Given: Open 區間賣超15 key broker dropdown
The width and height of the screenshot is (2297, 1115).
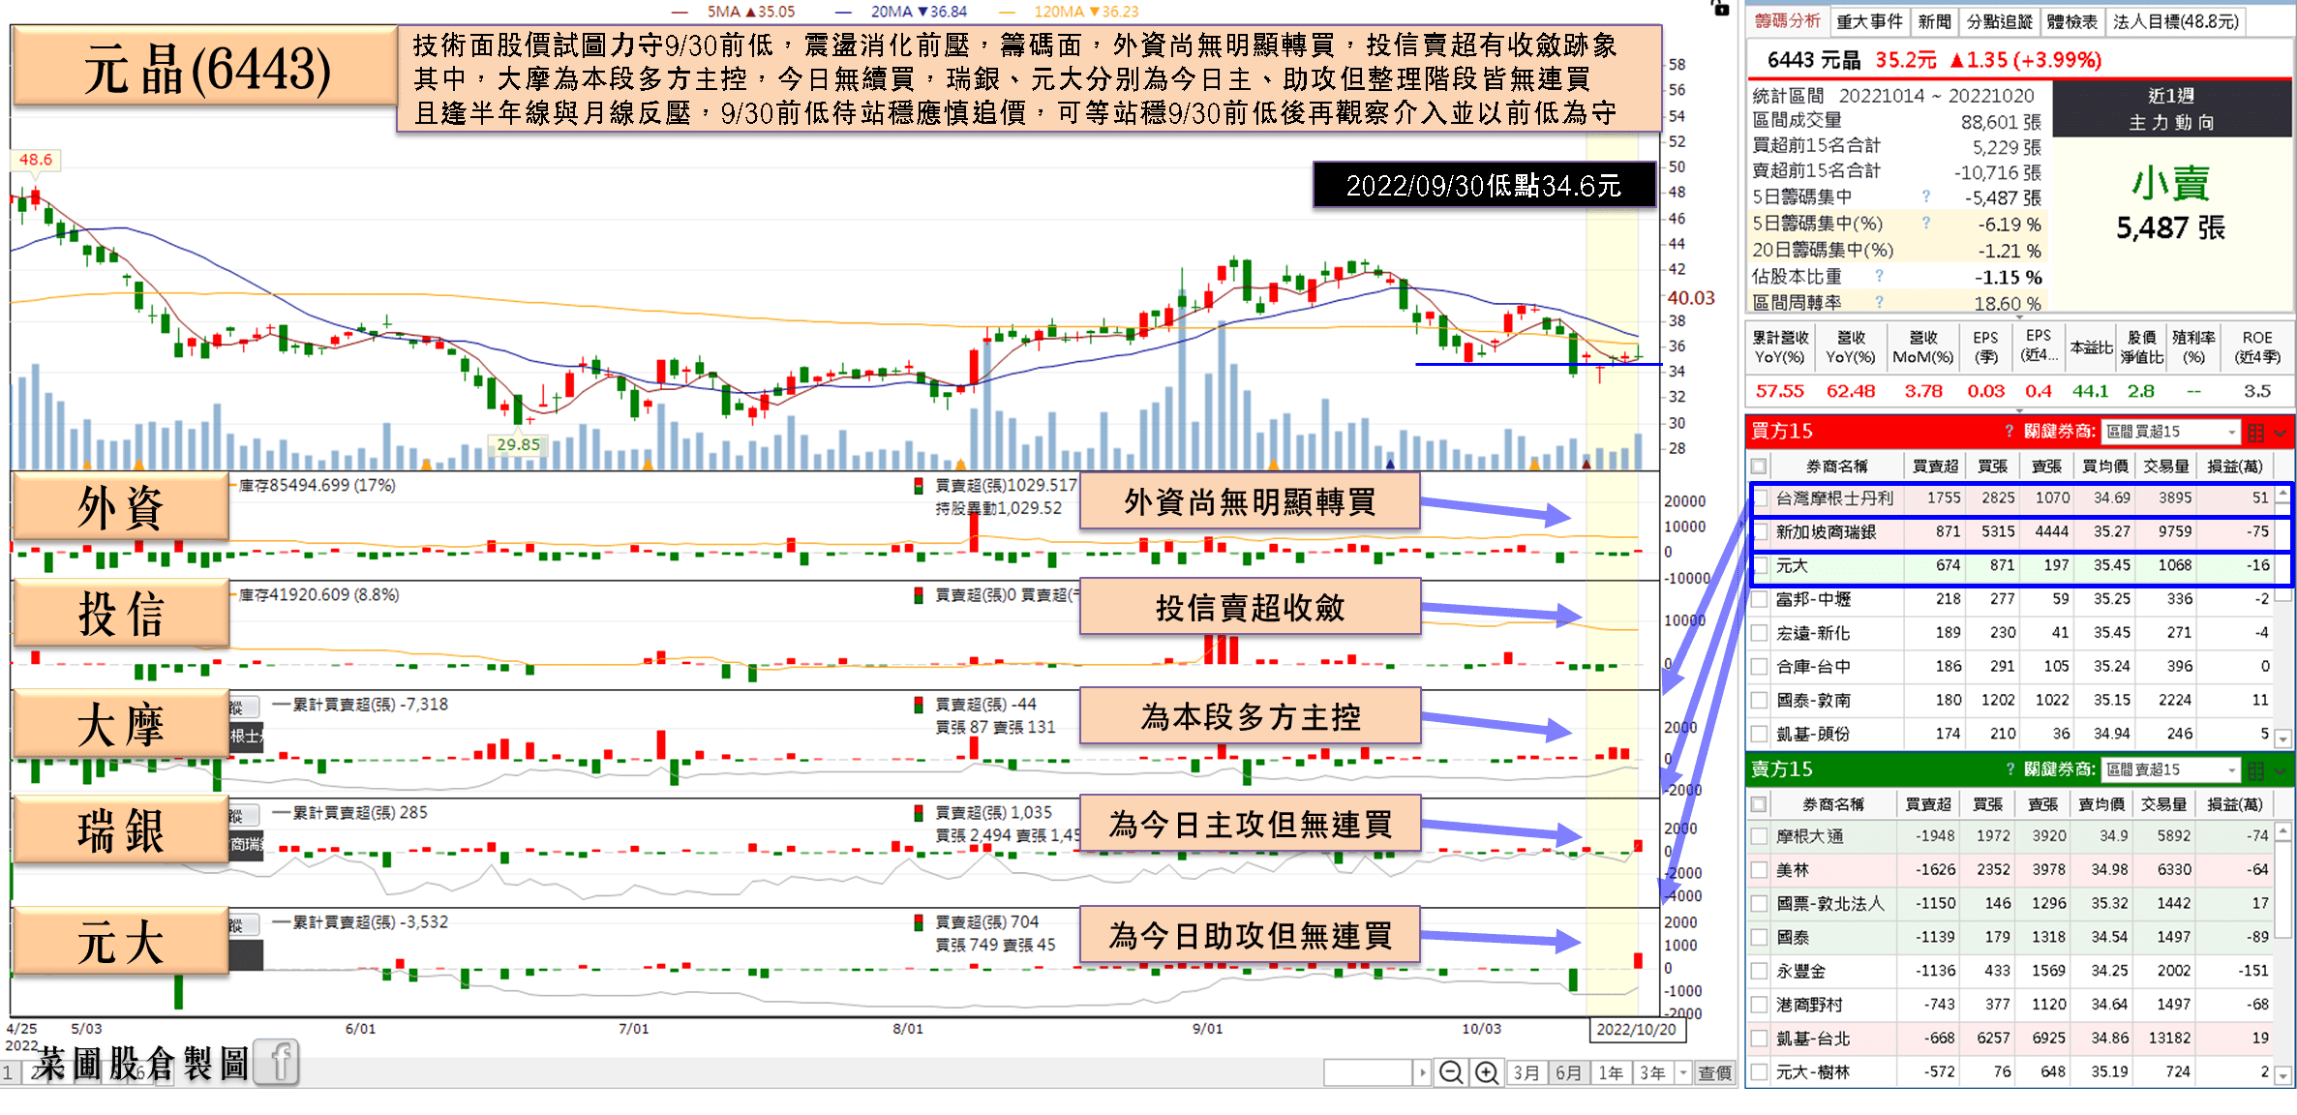Looking at the screenshot, I should 2171,769.
